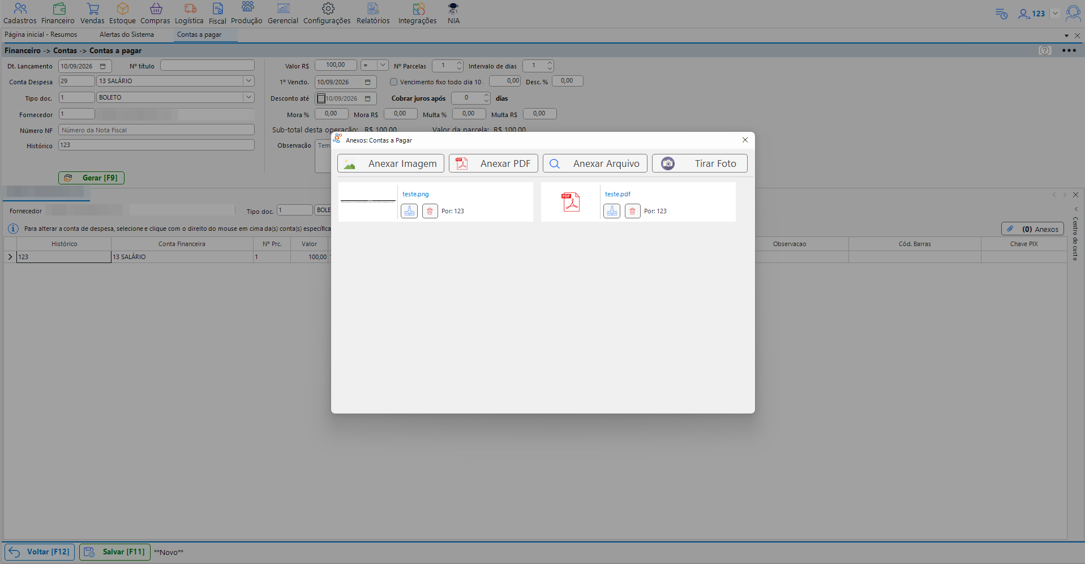Download the teste.pdf attachment

coord(612,211)
